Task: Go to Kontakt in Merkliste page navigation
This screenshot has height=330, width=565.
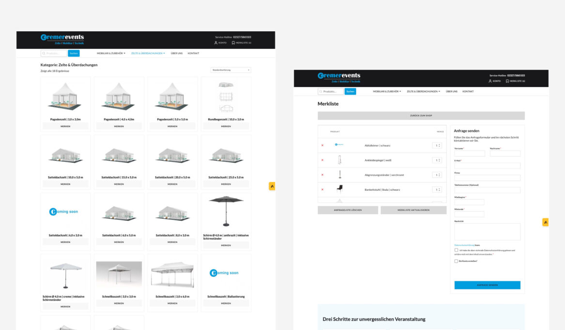Action: (x=468, y=91)
